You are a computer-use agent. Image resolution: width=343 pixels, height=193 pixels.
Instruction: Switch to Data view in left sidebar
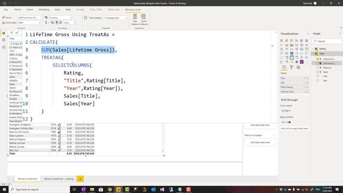click(4, 40)
